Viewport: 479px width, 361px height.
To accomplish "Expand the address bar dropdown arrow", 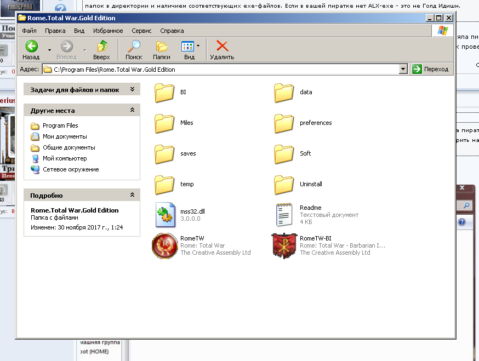I will point(403,69).
